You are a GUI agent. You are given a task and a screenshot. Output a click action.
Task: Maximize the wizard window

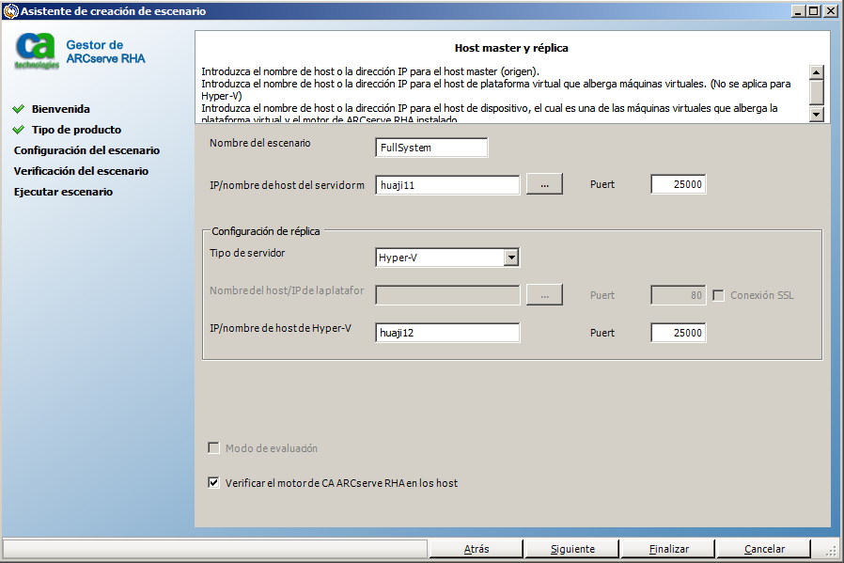tap(814, 10)
